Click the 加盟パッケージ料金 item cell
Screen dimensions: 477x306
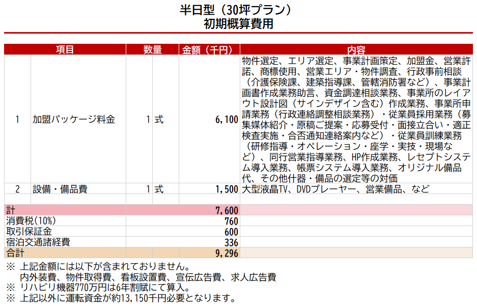[74, 120]
